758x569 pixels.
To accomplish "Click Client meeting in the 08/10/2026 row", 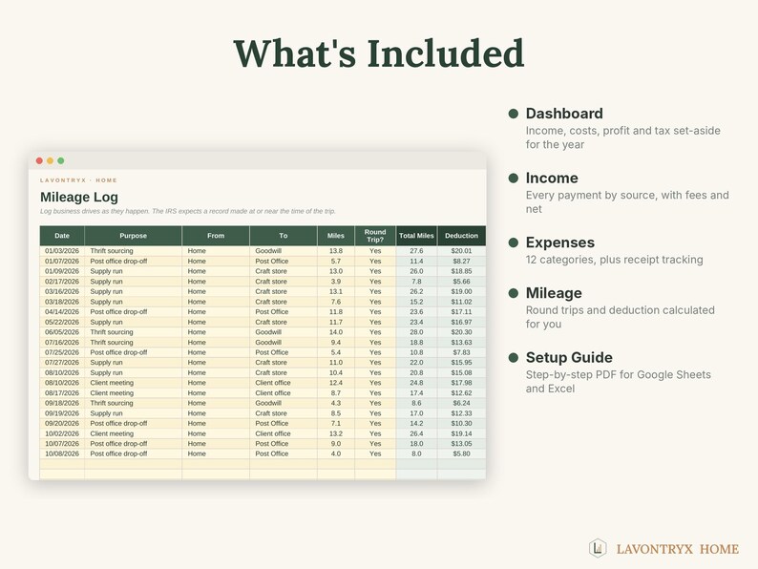I will 112,383.
